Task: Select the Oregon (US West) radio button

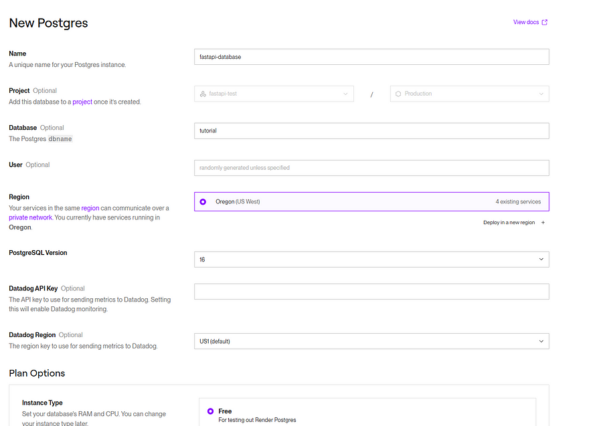Action: pos(203,201)
